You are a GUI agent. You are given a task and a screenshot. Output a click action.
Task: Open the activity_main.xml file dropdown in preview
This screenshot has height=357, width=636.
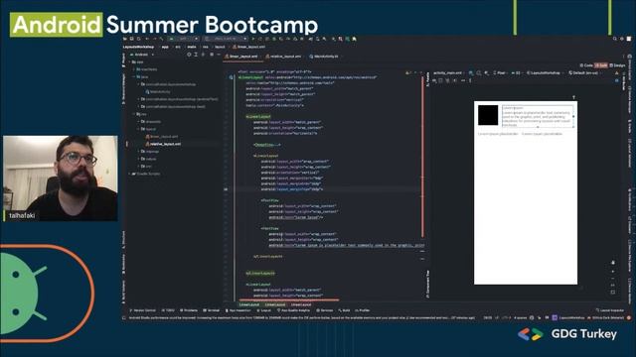[x=449, y=73]
